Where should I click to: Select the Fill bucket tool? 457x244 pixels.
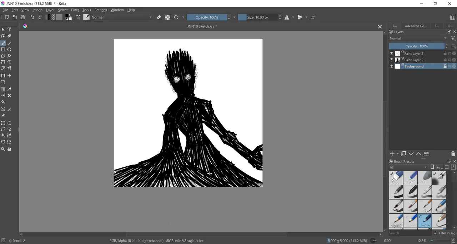[x=3, y=102]
